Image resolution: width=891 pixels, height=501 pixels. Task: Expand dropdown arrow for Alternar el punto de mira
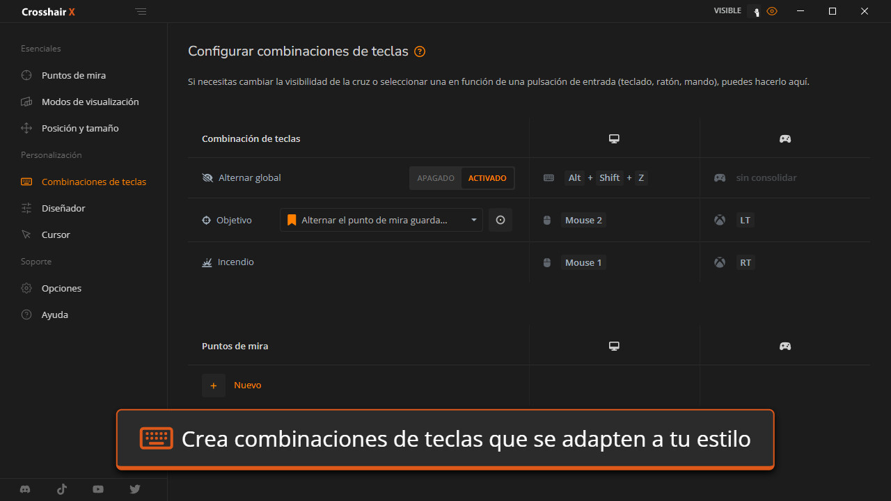point(473,220)
